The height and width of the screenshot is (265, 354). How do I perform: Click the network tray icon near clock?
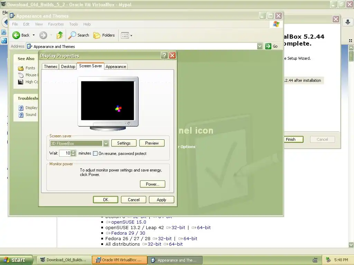(x=328, y=260)
